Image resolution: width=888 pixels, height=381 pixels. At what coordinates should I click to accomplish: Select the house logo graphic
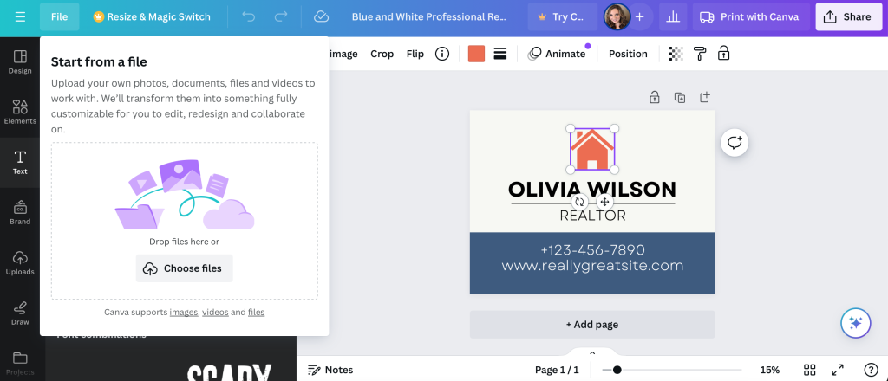pos(592,149)
